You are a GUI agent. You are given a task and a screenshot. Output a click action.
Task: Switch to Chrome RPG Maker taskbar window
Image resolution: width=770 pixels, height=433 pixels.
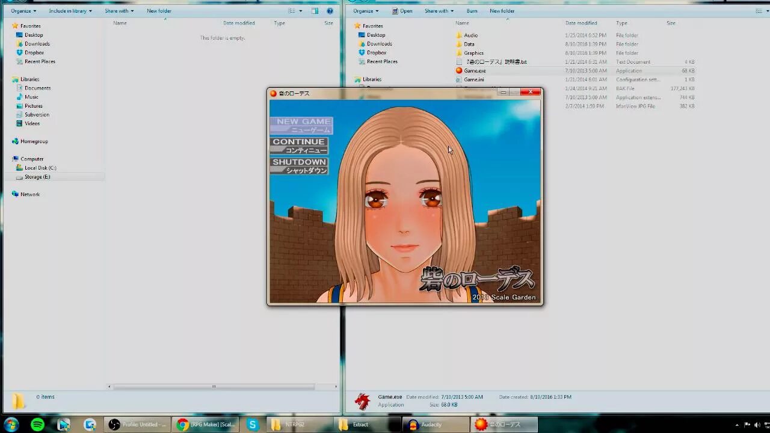205,425
